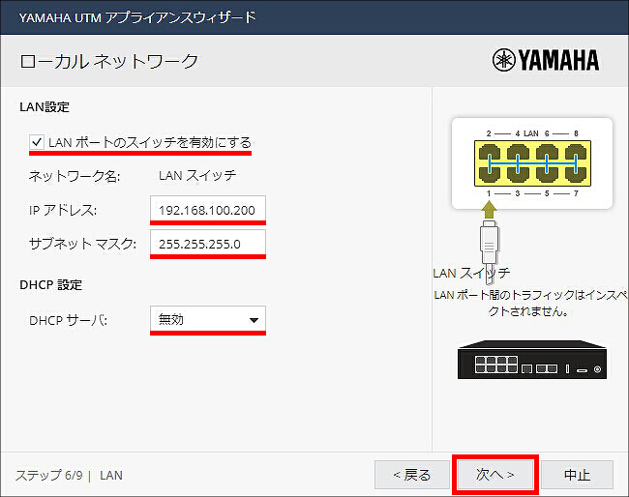Open the DHCP server dropdown showing 無効
Viewport: 629px width, 497px height.
[x=208, y=320]
